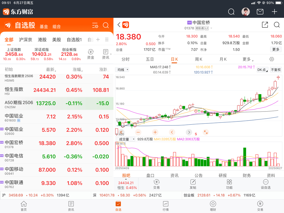This screenshot has height=213, width=284.
Task: Tap the 设自选 watchlist icon
Action: pos(265,184)
